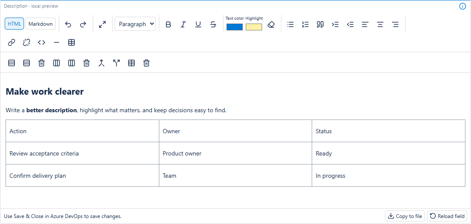Click Reload field button
Image resolution: width=471 pixels, height=224 pixels.
click(x=447, y=216)
